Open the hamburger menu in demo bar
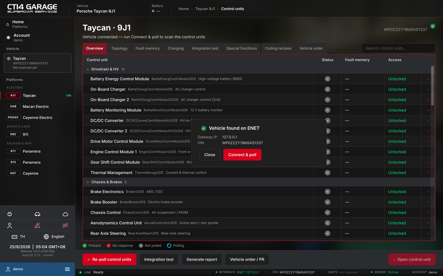The width and height of the screenshot is (443, 276). (x=67, y=269)
